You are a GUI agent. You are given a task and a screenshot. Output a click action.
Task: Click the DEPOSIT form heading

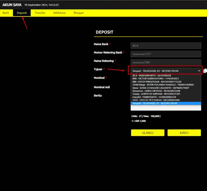coord(104,32)
